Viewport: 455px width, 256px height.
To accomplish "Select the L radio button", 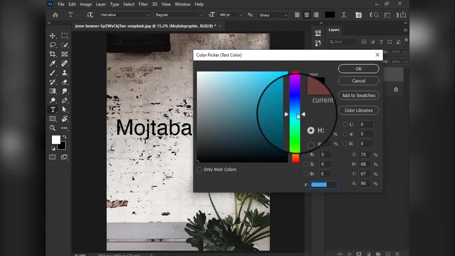I will pos(345,124).
